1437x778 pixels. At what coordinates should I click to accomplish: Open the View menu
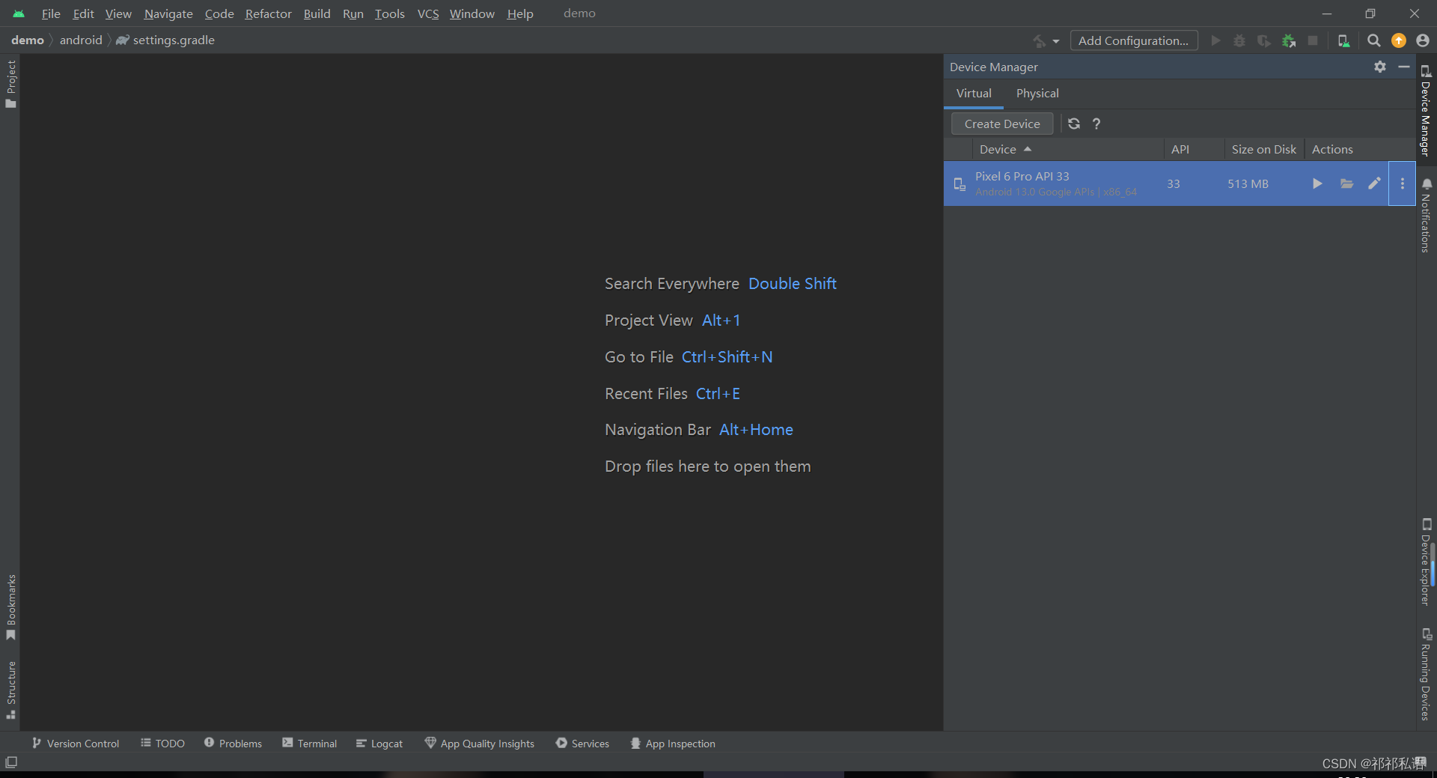tap(118, 13)
